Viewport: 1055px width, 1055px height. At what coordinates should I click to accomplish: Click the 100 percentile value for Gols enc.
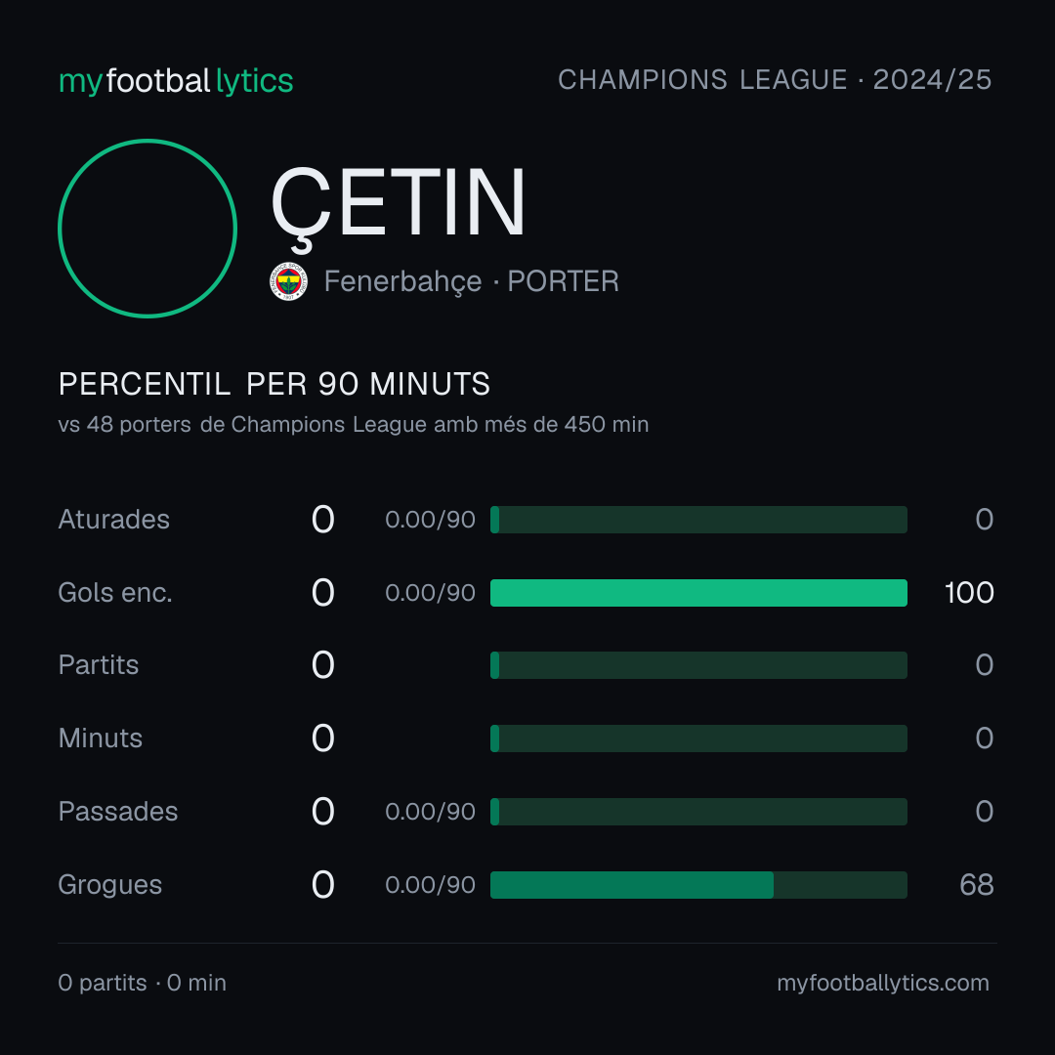coord(969,593)
